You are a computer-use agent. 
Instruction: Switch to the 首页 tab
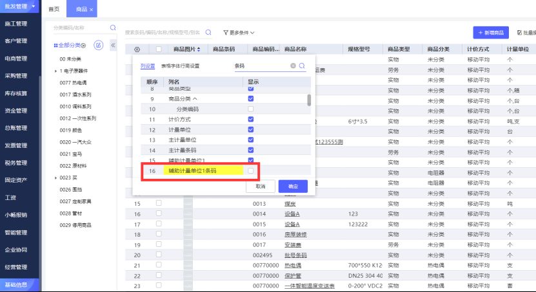(x=54, y=10)
